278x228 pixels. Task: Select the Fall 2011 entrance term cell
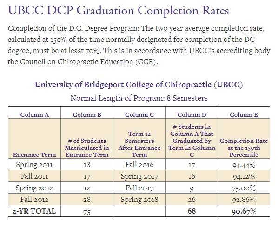[x=34, y=176]
